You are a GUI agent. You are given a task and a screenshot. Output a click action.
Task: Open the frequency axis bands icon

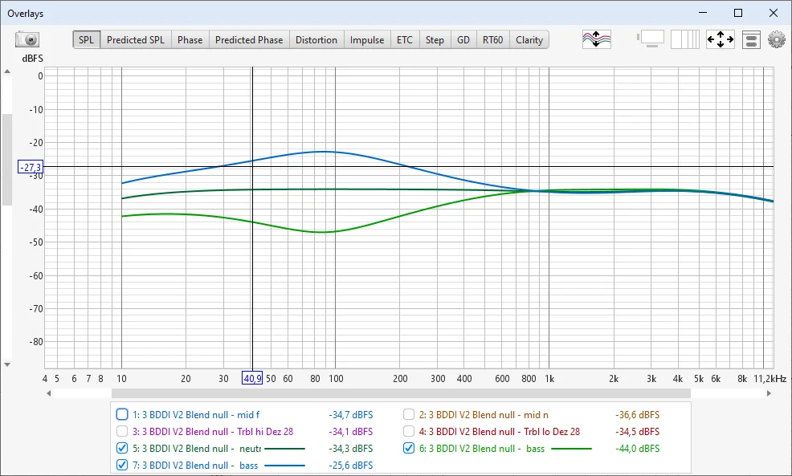click(x=685, y=39)
